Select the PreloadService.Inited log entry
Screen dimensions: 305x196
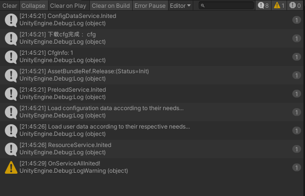pos(152,94)
